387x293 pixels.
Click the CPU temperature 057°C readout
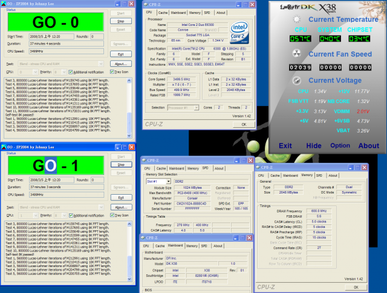[x=300, y=39]
